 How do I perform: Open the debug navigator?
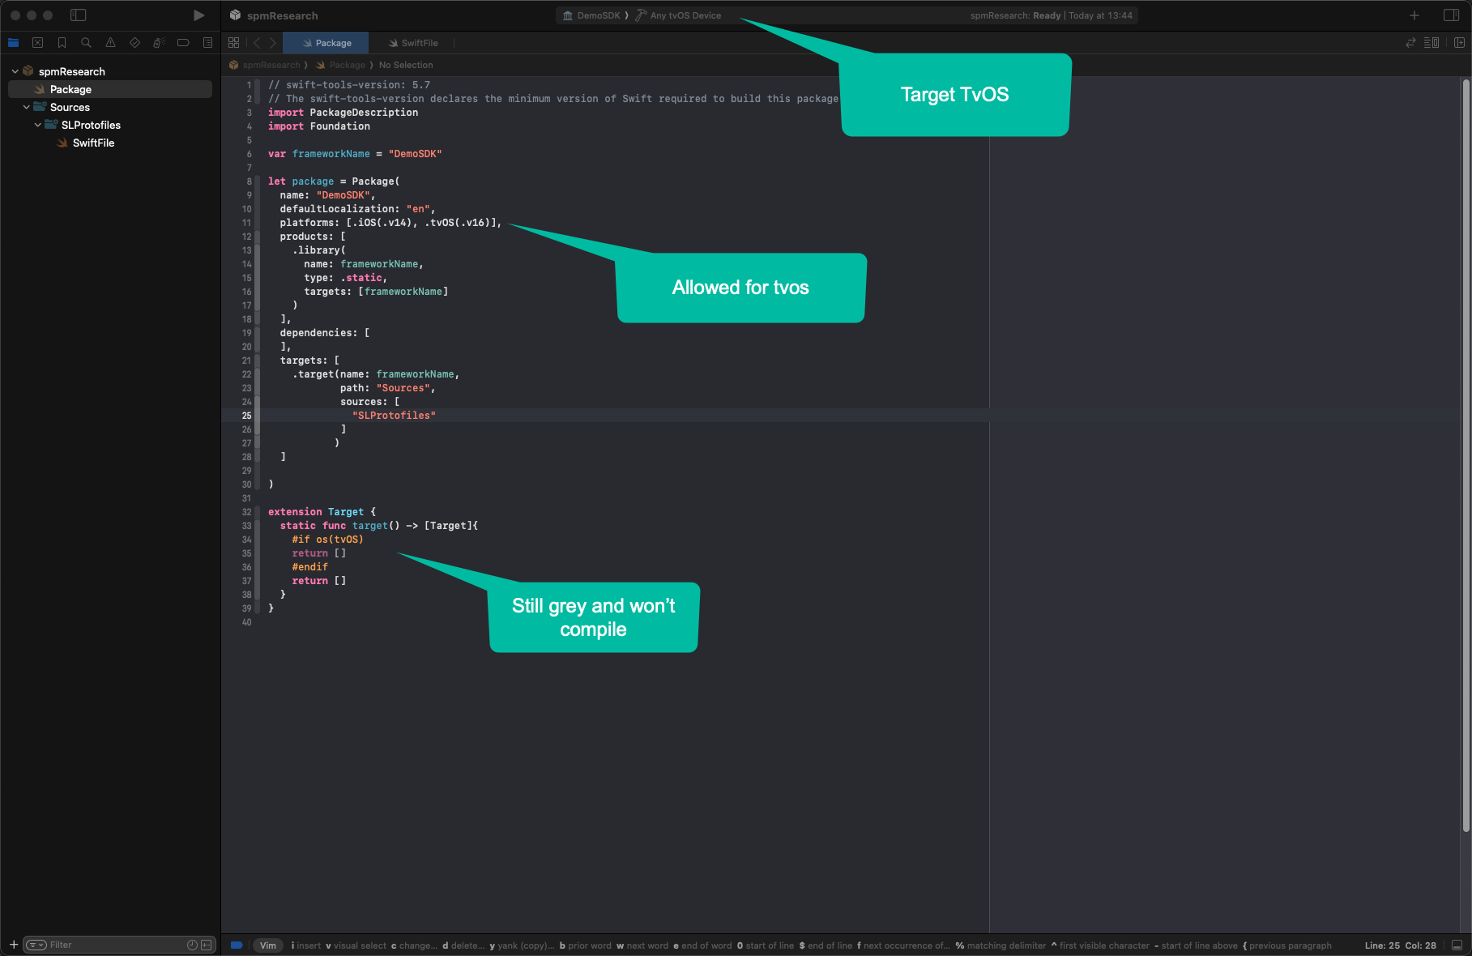(x=159, y=43)
